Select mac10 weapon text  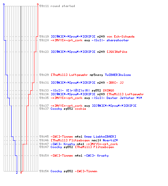click(96, 140)
